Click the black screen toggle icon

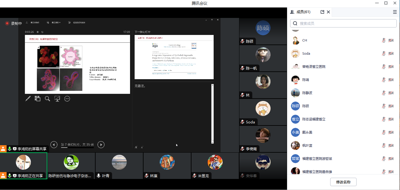pos(57,99)
